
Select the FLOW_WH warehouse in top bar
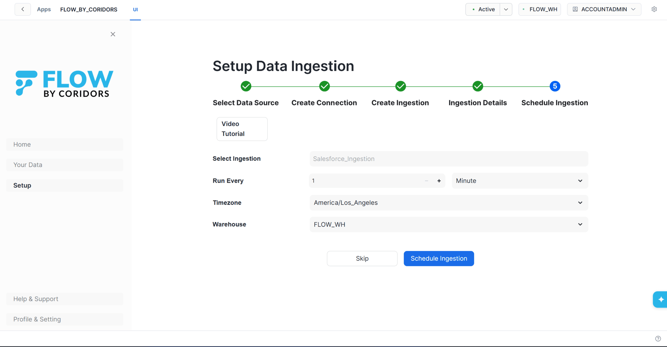[x=540, y=9]
